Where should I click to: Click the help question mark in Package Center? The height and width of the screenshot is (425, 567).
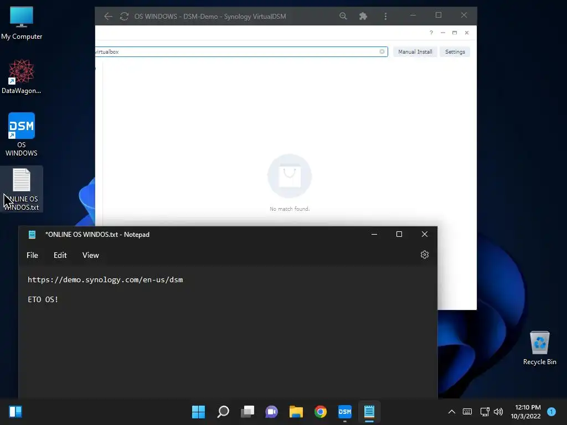click(x=431, y=33)
